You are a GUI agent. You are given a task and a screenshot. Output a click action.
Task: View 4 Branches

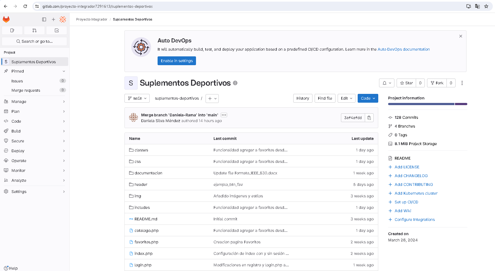(405, 126)
